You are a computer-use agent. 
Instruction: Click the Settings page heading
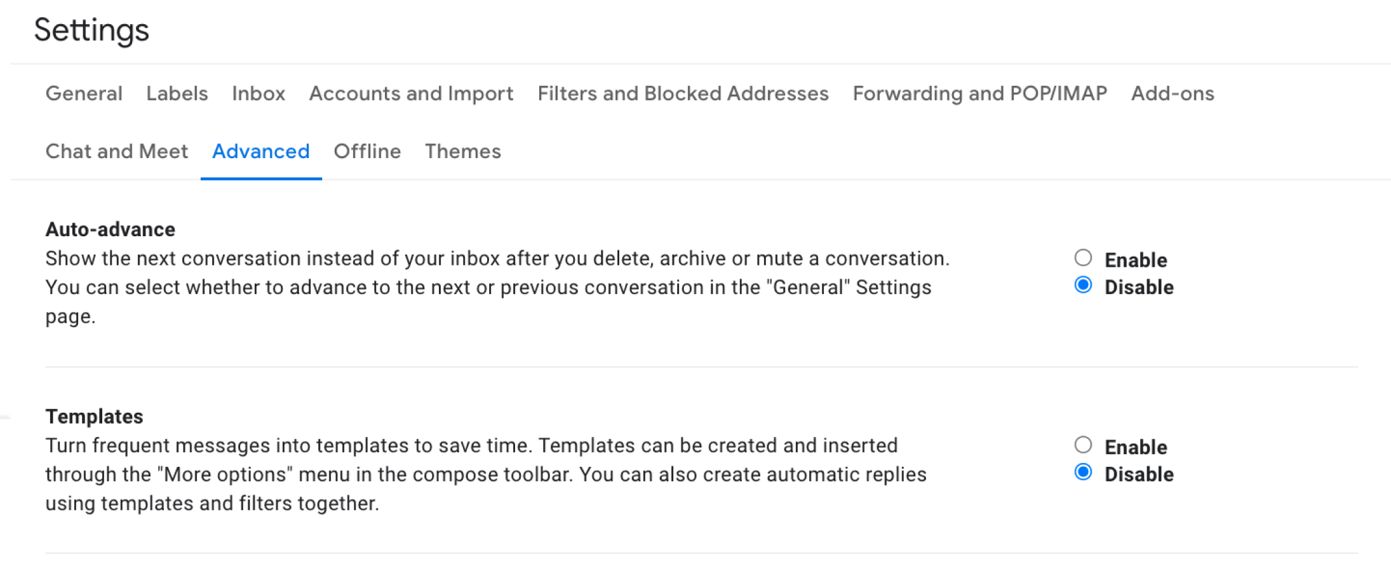tap(91, 30)
